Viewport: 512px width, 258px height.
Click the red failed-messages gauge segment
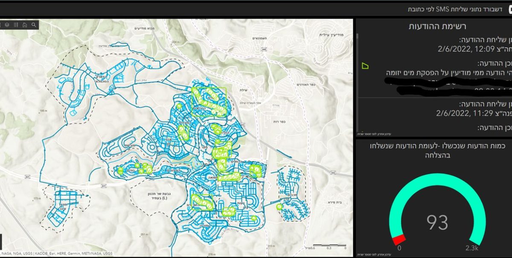[399, 239]
